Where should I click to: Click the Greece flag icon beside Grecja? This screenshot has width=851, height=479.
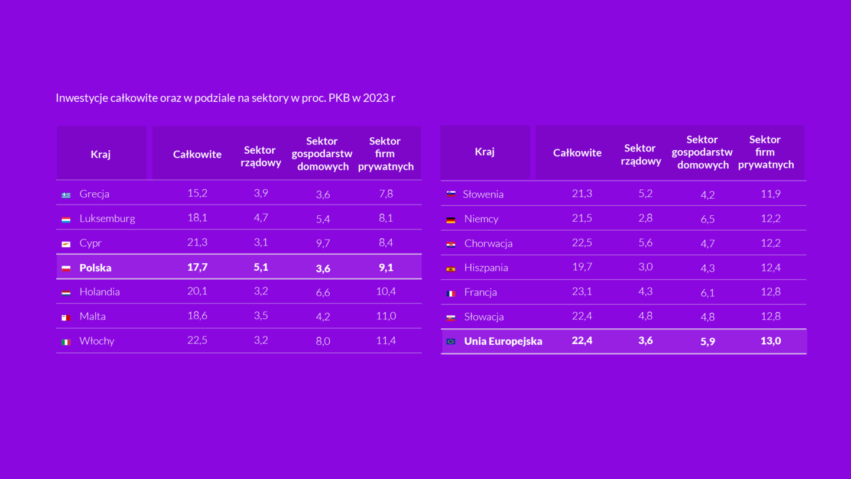click(66, 195)
